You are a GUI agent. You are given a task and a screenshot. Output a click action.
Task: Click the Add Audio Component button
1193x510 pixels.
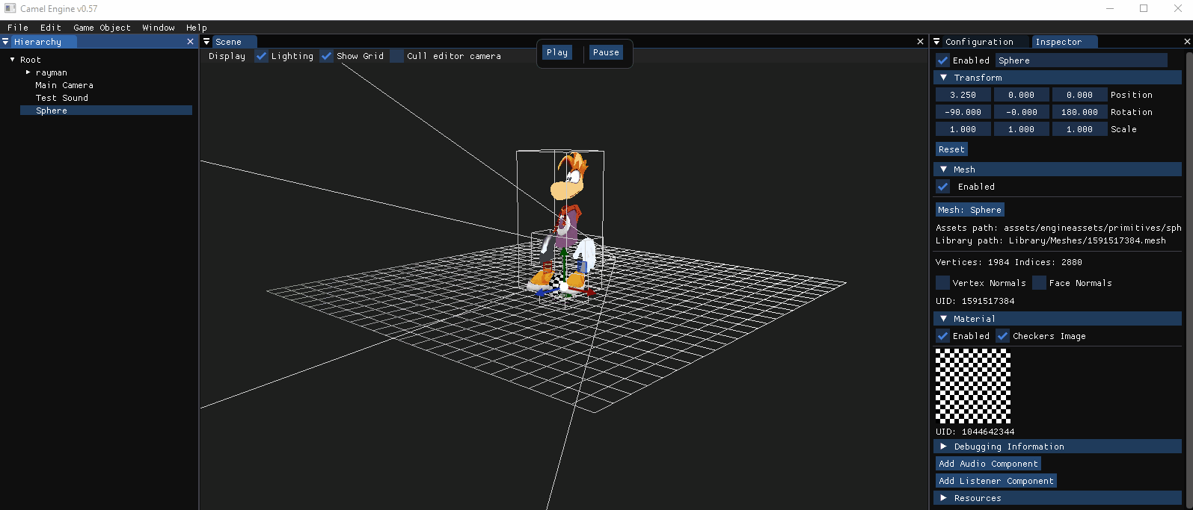pyautogui.click(x=988, y=464)
